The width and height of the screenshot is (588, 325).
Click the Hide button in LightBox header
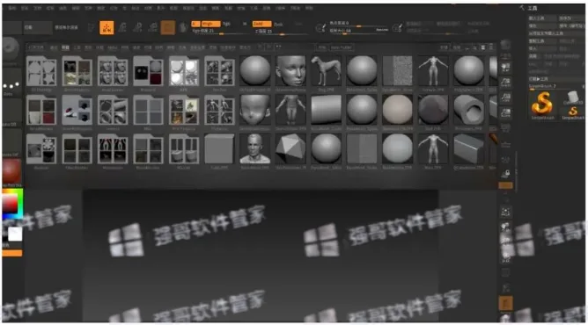[x=322, y=47]
